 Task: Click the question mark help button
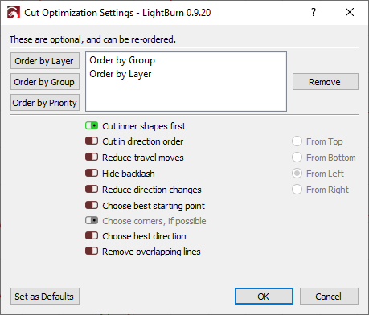[314, 12]
